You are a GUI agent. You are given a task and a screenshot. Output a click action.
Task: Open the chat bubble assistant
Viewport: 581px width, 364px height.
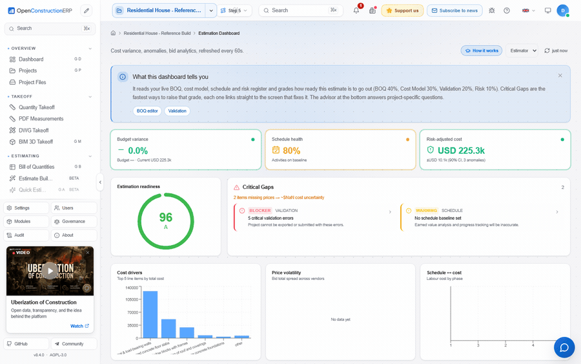564,347
